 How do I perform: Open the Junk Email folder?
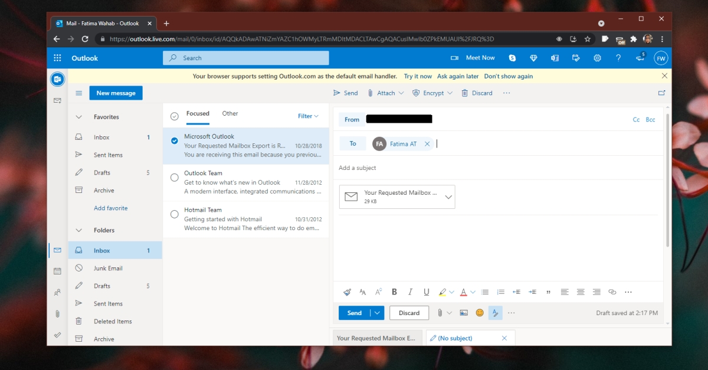coord(108,268)
